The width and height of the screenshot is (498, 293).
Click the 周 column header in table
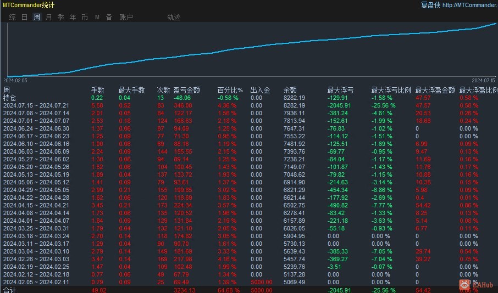click(7, 90)
